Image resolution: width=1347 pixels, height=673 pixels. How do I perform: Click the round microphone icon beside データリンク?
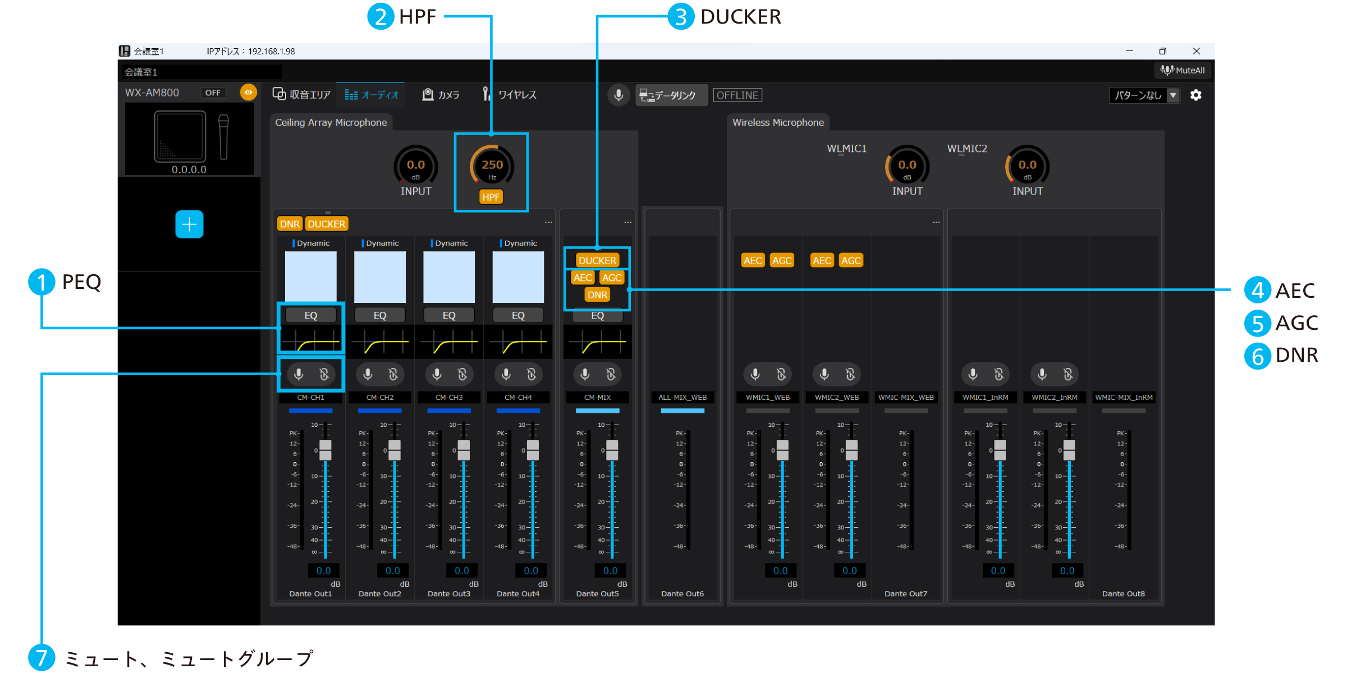click(x=618, y=95)
